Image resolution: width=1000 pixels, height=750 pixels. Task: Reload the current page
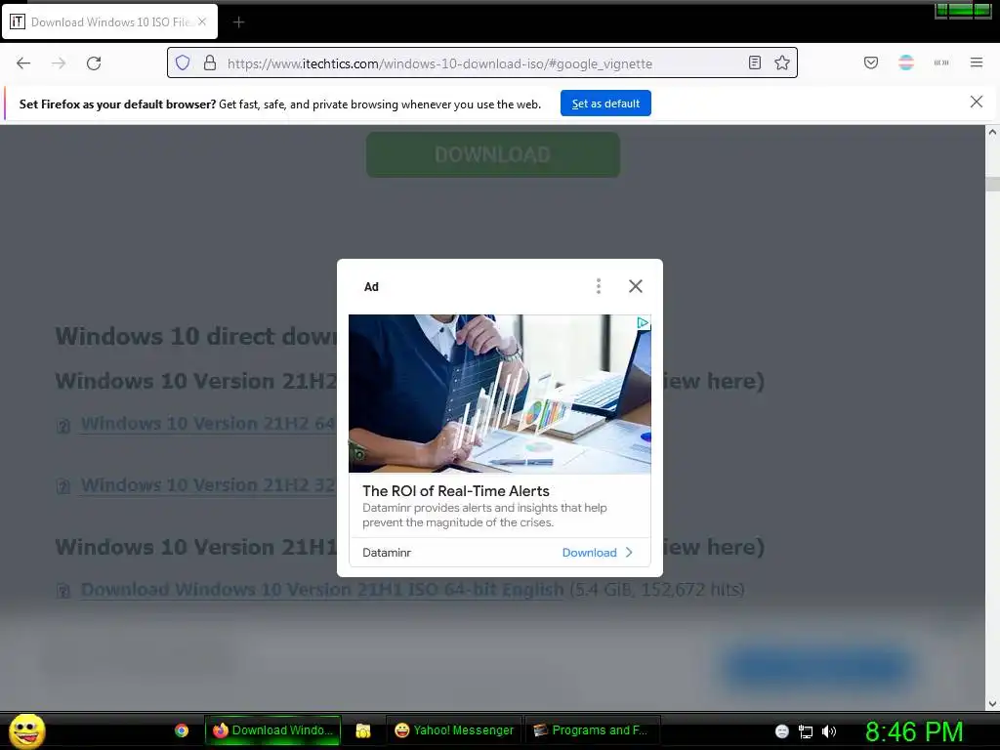tap(94, 62)
